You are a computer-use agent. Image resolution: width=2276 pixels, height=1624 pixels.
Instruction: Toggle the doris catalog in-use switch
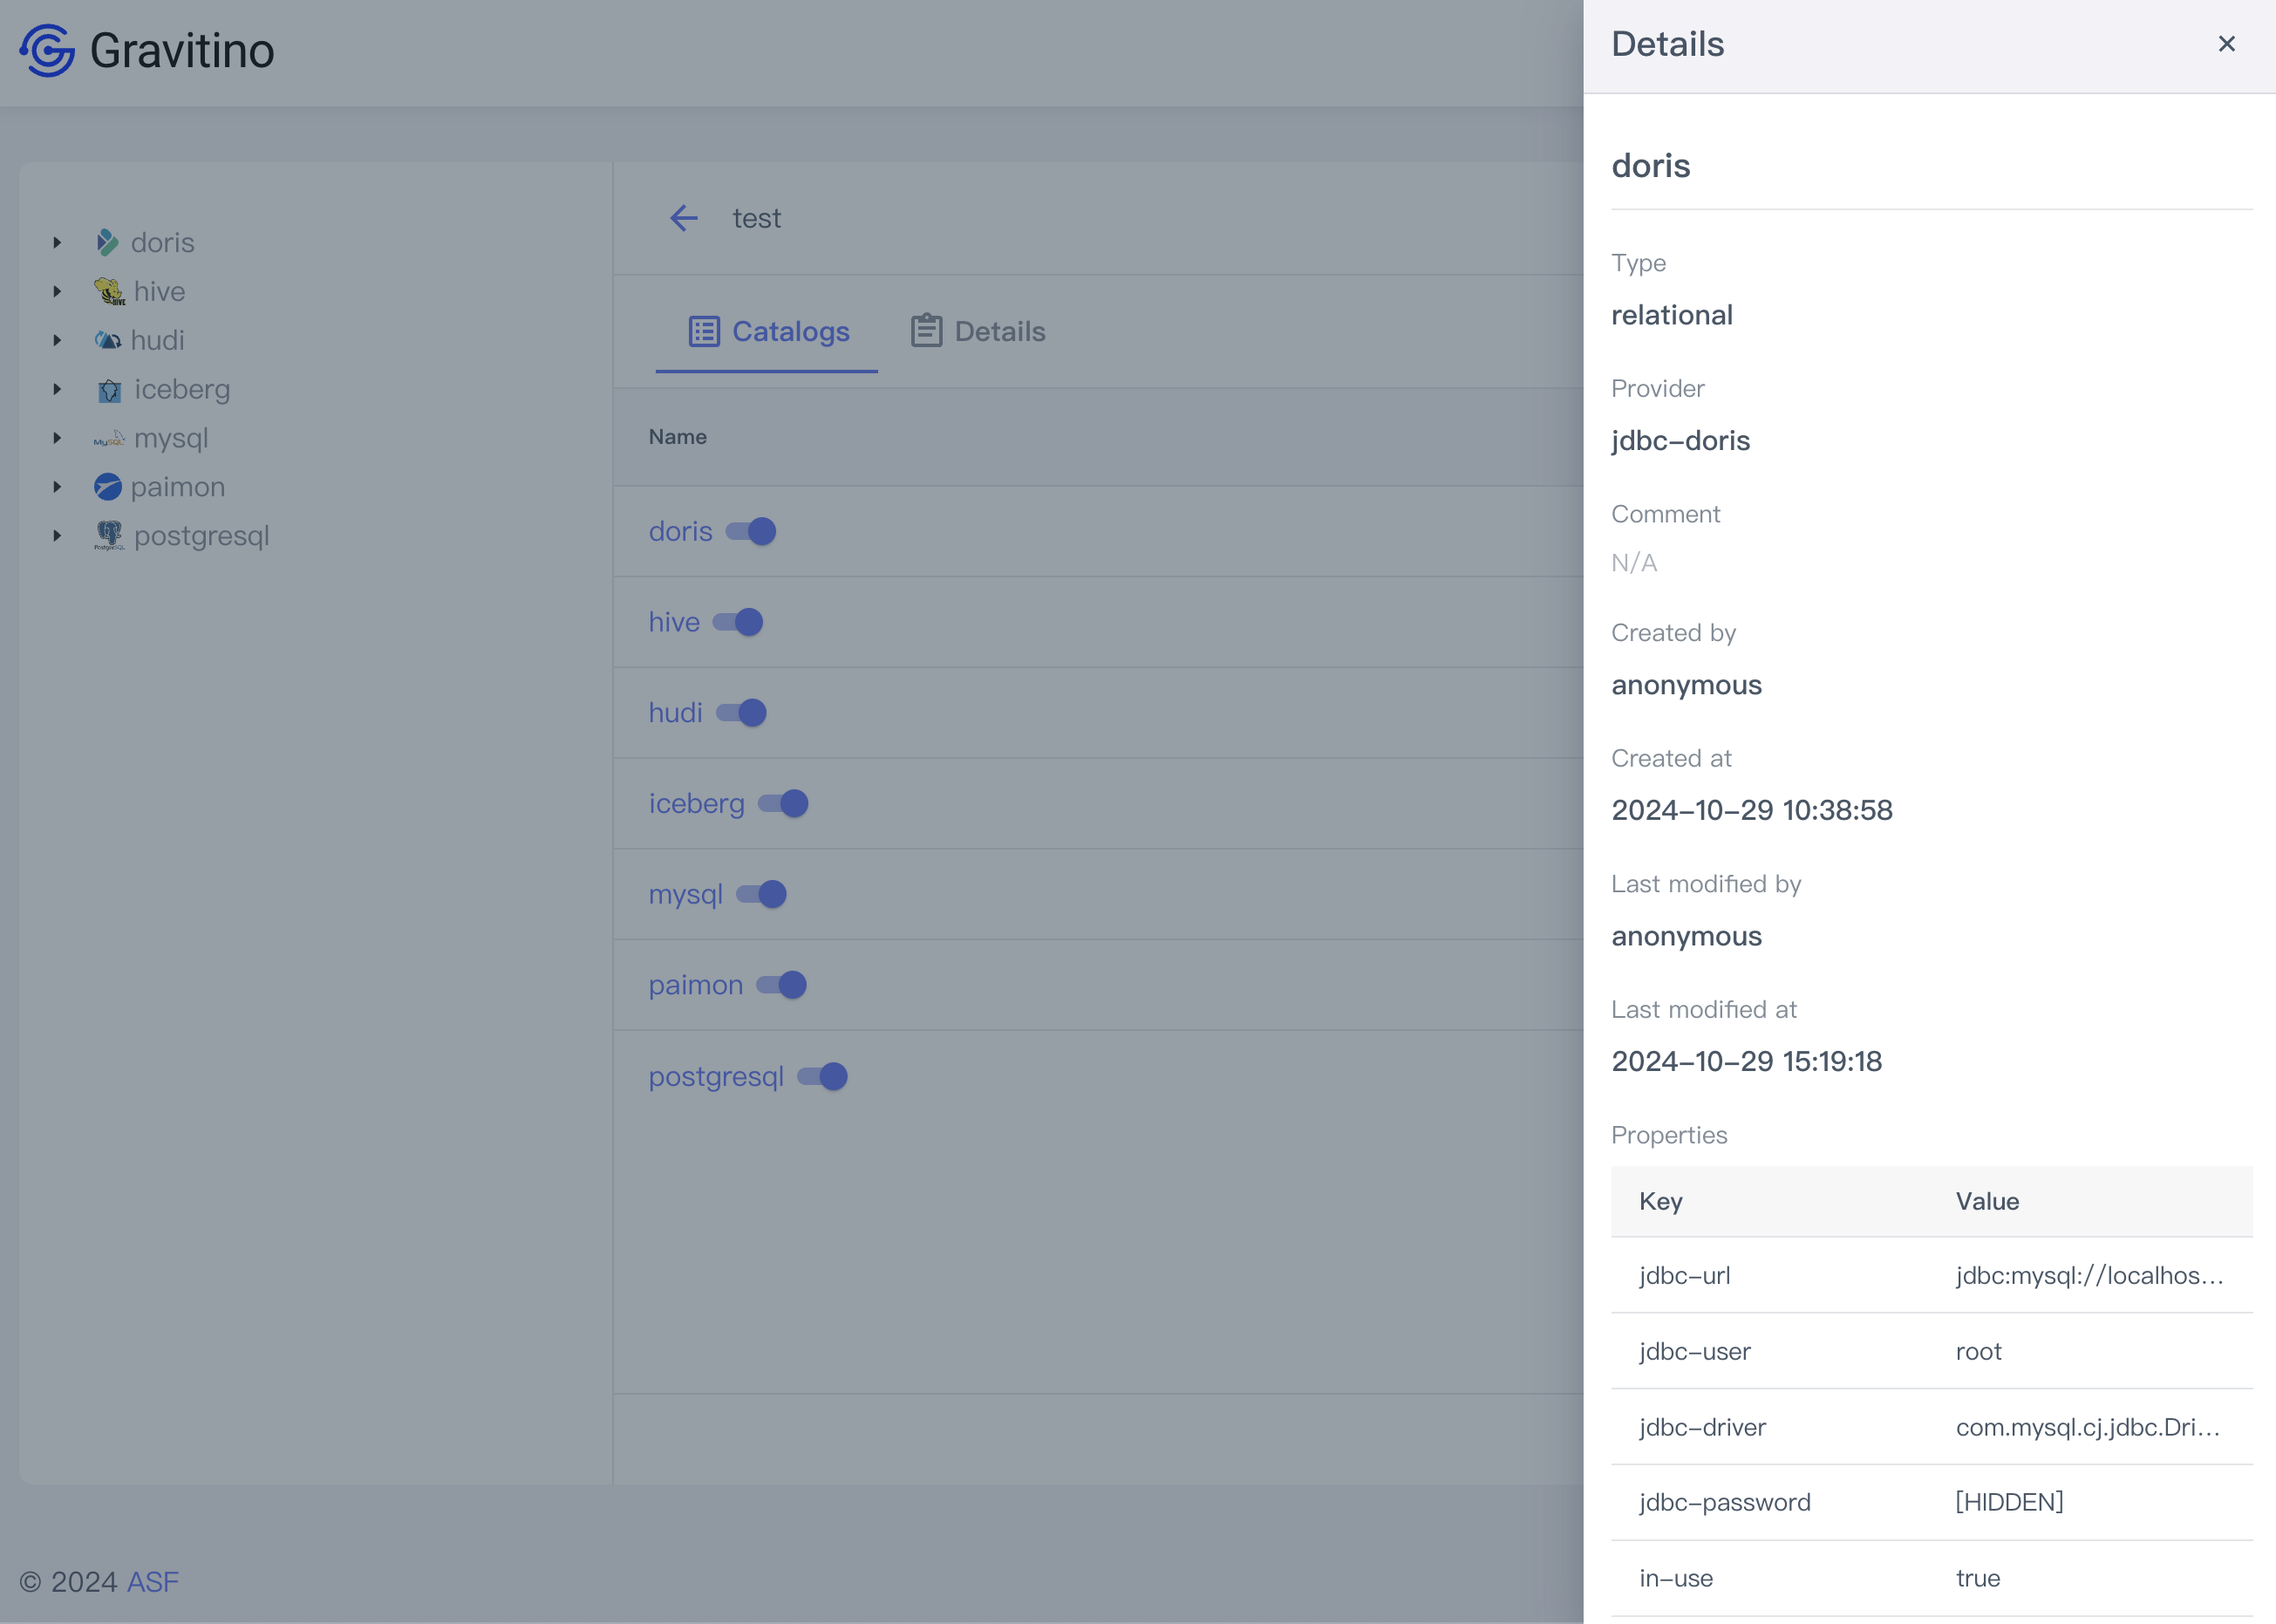pos(752,531)
